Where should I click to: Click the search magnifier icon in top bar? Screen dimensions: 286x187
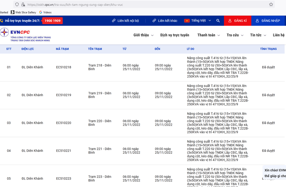pyautogui.click(x=218, y=21)
